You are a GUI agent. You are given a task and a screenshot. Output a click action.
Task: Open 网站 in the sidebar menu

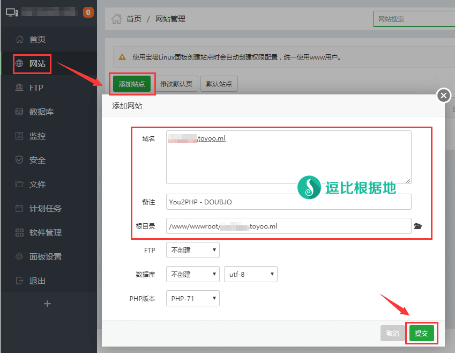37,64
